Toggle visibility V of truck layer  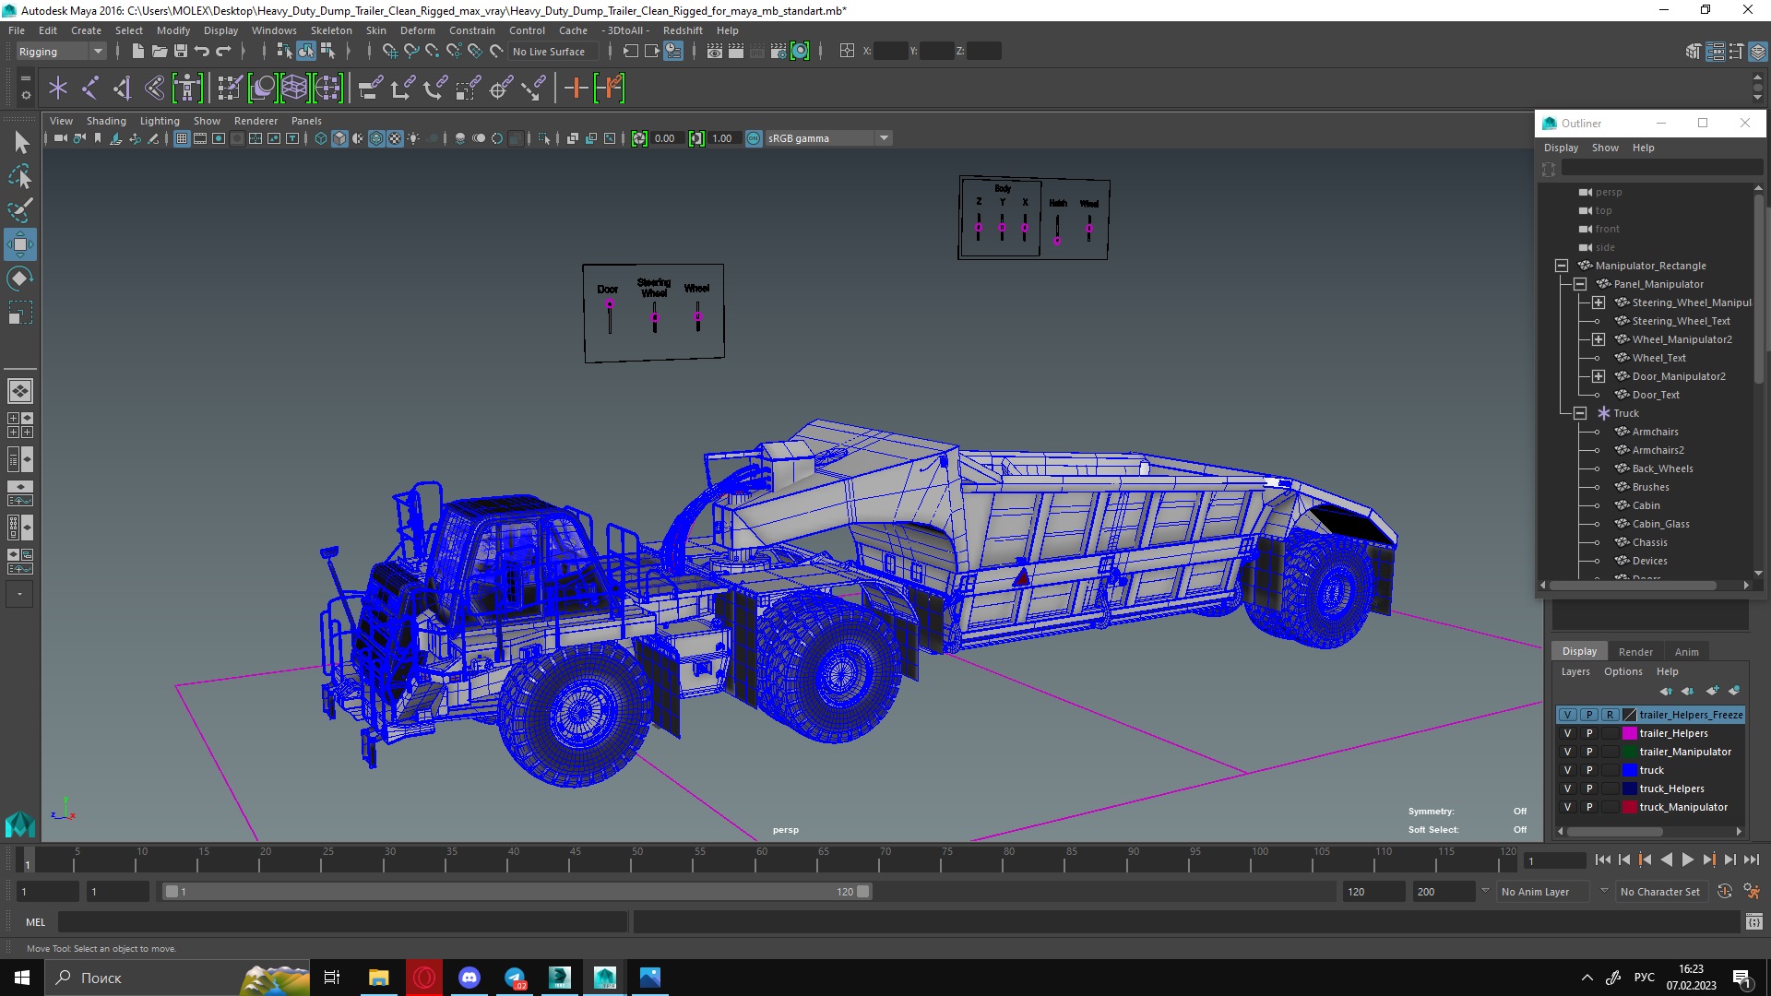(x=1567, y=770)
